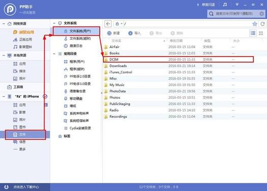
Task: Select the My Music folder row
Action: coord(185,85)
